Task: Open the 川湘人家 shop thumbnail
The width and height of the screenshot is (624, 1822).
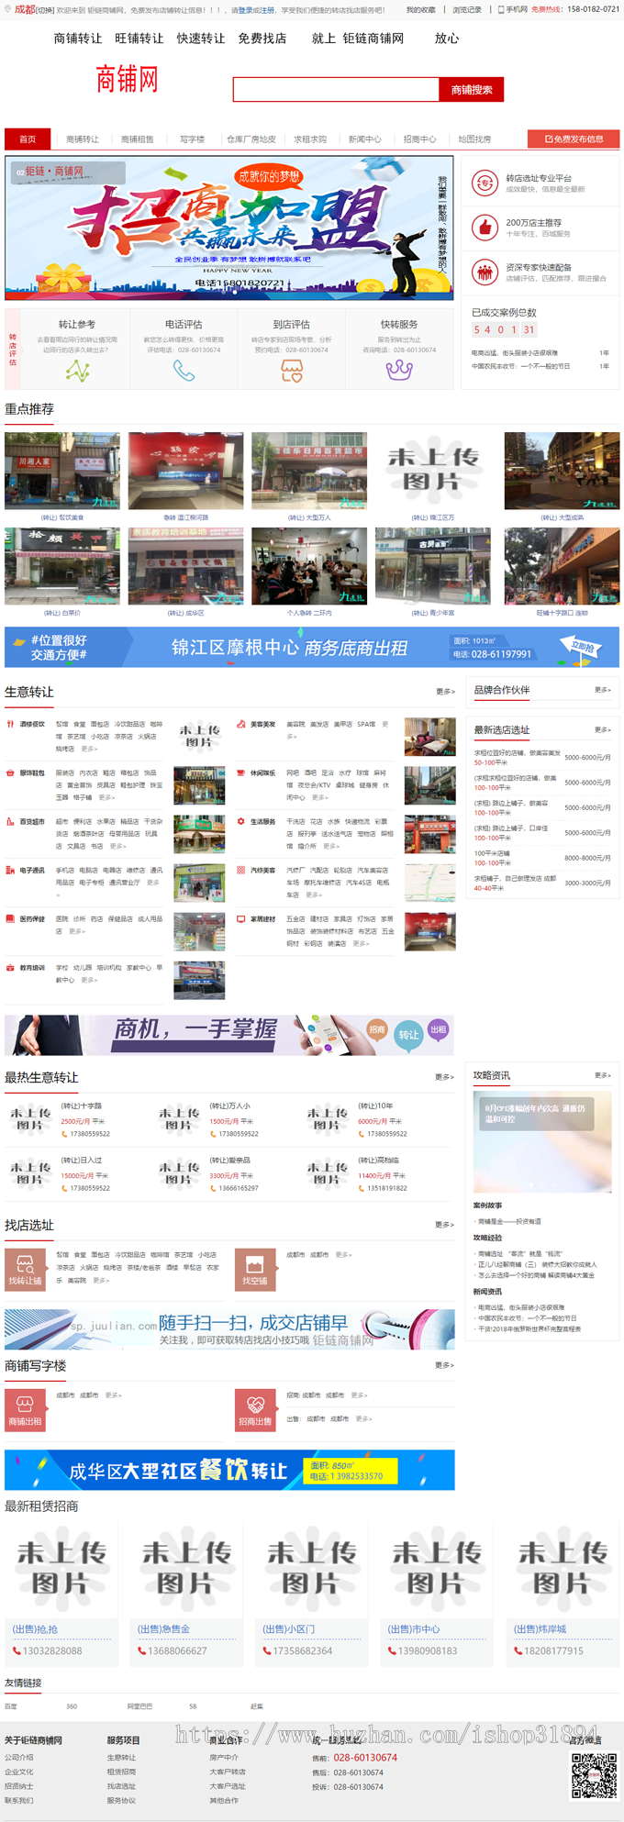Action: 62,471
